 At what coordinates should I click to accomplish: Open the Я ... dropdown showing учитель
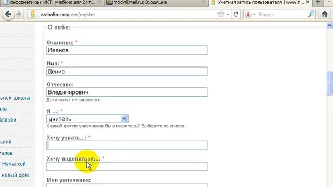[x=87, y=119]
